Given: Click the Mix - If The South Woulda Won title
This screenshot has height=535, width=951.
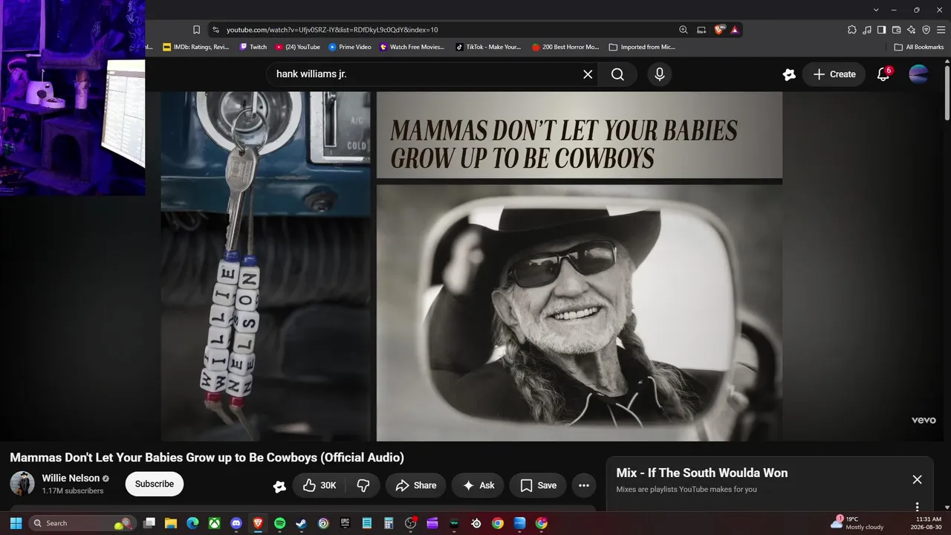Looking at the screenshot, I should (x=702, y=473).
